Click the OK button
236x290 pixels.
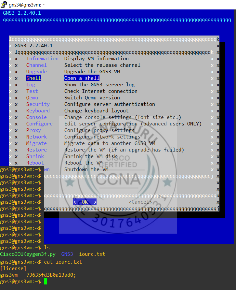[x=85, y=202]
